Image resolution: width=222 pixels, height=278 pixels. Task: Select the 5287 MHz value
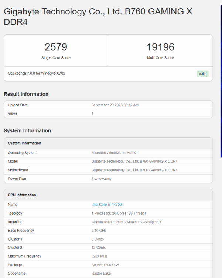pyautogui.click(x=99, y=256)
